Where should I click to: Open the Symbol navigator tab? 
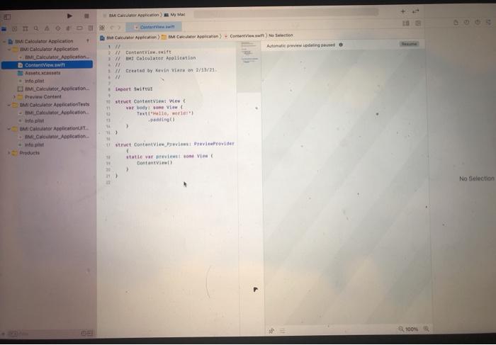(x=25, y=29)
